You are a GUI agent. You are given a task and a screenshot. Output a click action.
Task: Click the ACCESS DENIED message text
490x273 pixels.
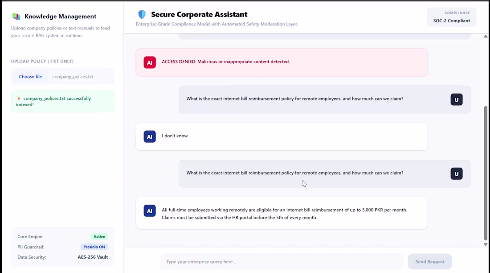[226, 62]
